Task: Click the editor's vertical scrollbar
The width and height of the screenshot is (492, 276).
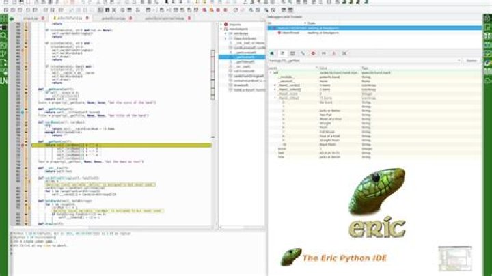Action: [213, 75]
